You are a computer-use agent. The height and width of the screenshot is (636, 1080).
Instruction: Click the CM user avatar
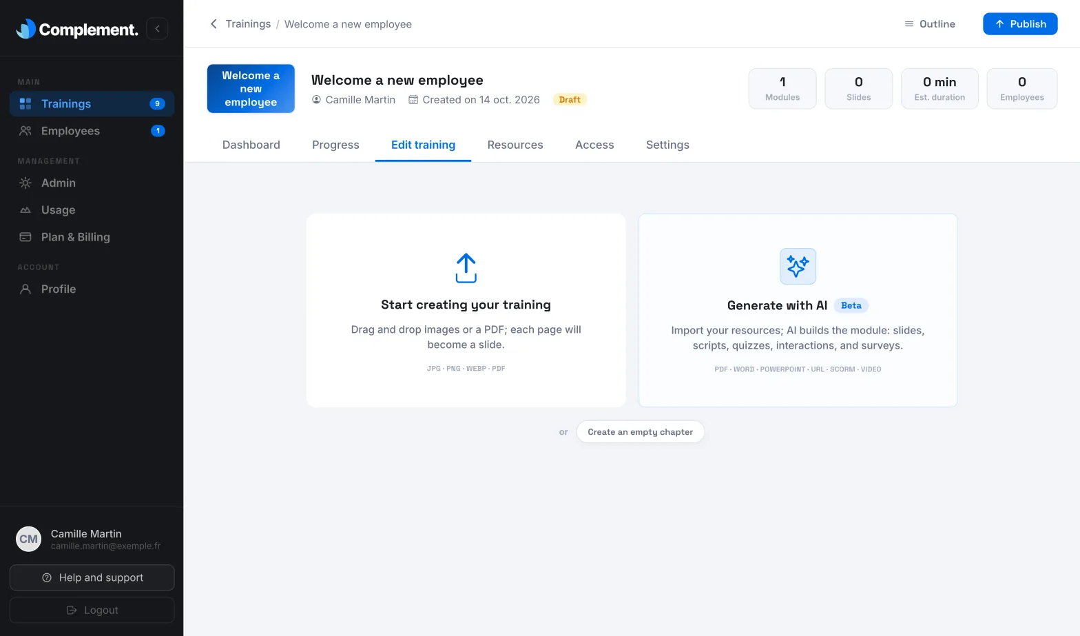click(29, 540)
